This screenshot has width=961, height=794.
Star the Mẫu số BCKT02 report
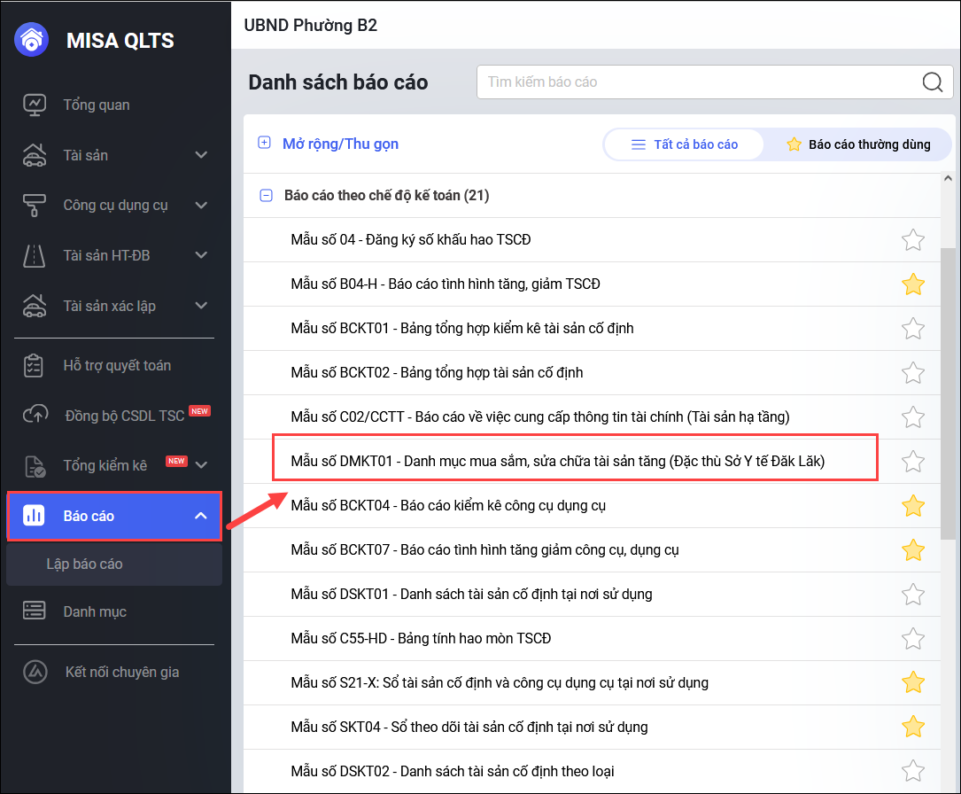912,372
